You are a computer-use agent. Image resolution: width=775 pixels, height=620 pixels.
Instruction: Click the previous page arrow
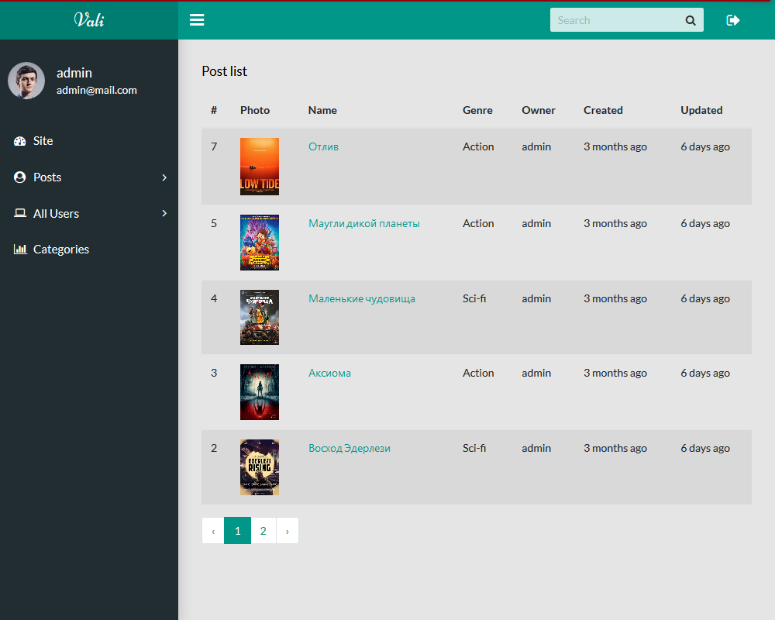click(213, 531)
